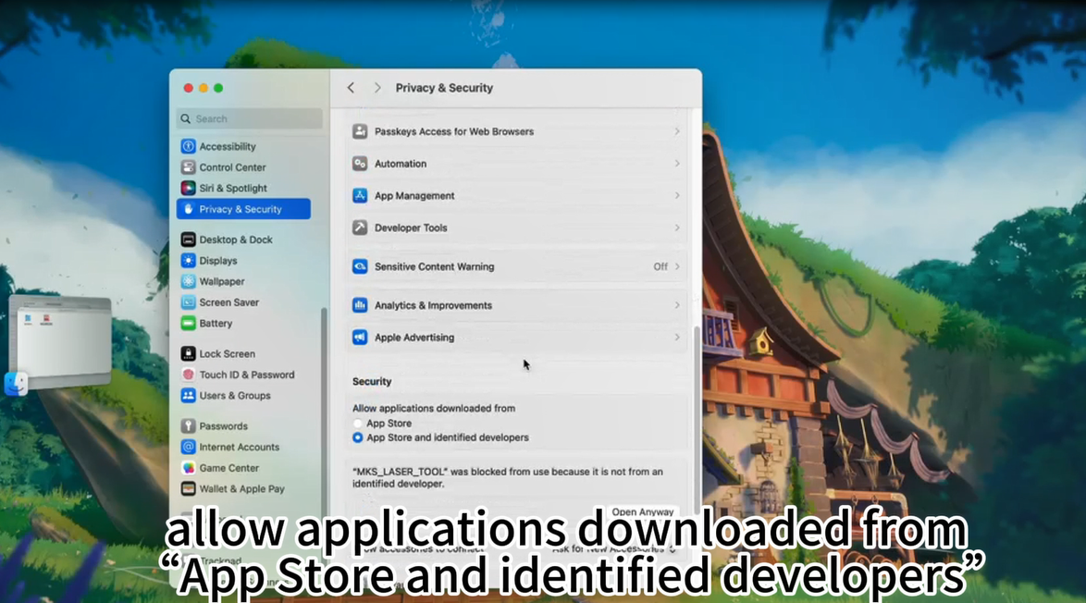This screenshot has width=1086, height=603.
Task: Open Apple Advertising row chevron
Action: pos(677,338)
